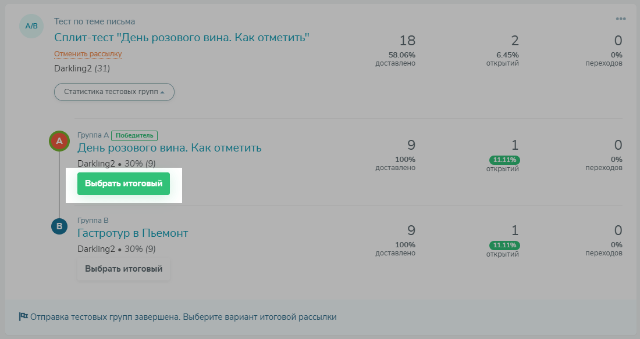Click group A 11.11% open-rate badge

coord(504,160)
